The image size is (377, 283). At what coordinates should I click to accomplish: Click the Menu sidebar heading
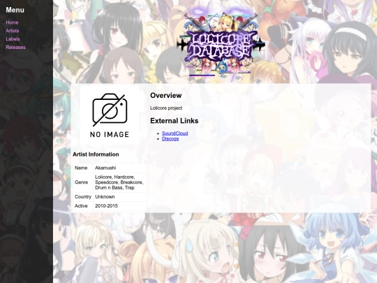(15, 10)
